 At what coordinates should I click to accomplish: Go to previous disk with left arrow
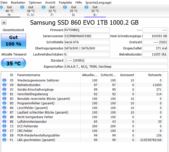click(4, 23)
